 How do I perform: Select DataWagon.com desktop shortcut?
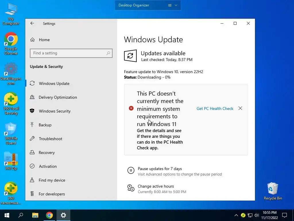[11, 74]
